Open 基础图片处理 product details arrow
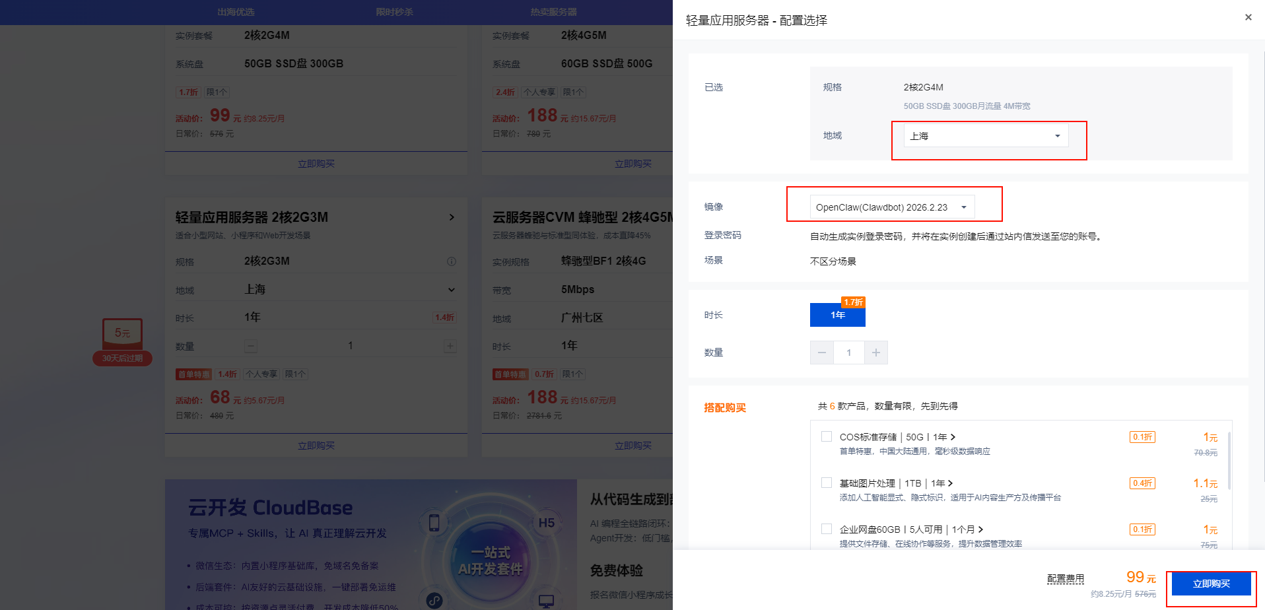 tap(951, 483)
